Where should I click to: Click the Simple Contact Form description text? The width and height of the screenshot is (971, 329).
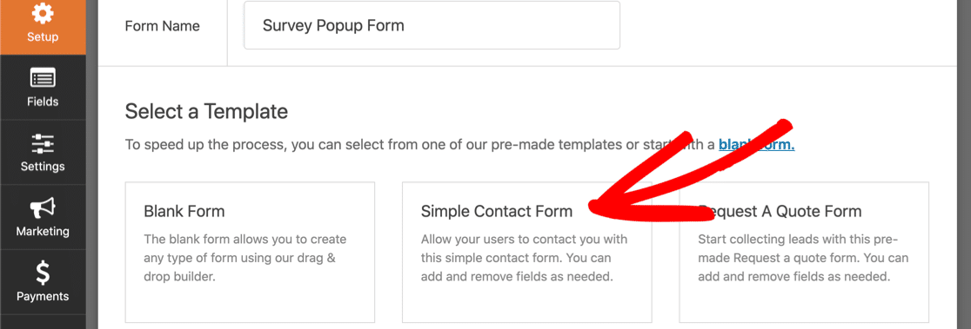tap(524, 258)
